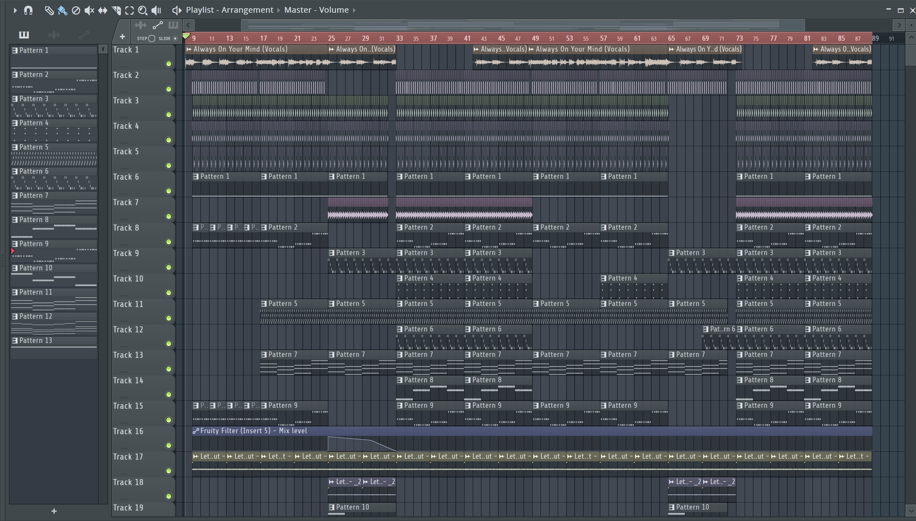
Task: Select Pattern 9 in the picker list
Action: point(54,251)
